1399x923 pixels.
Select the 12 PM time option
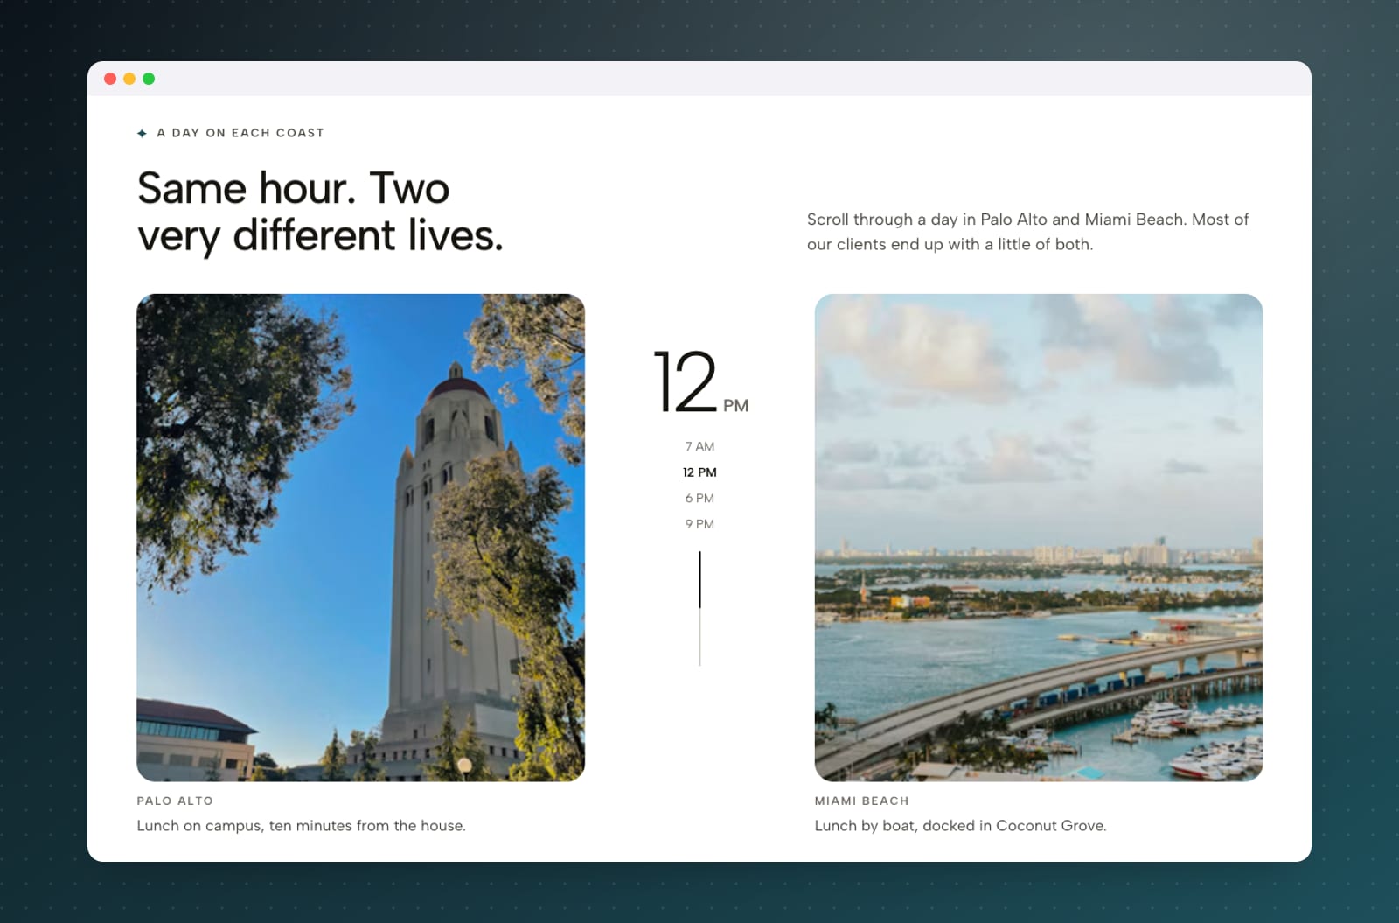[x=699, y=472]
